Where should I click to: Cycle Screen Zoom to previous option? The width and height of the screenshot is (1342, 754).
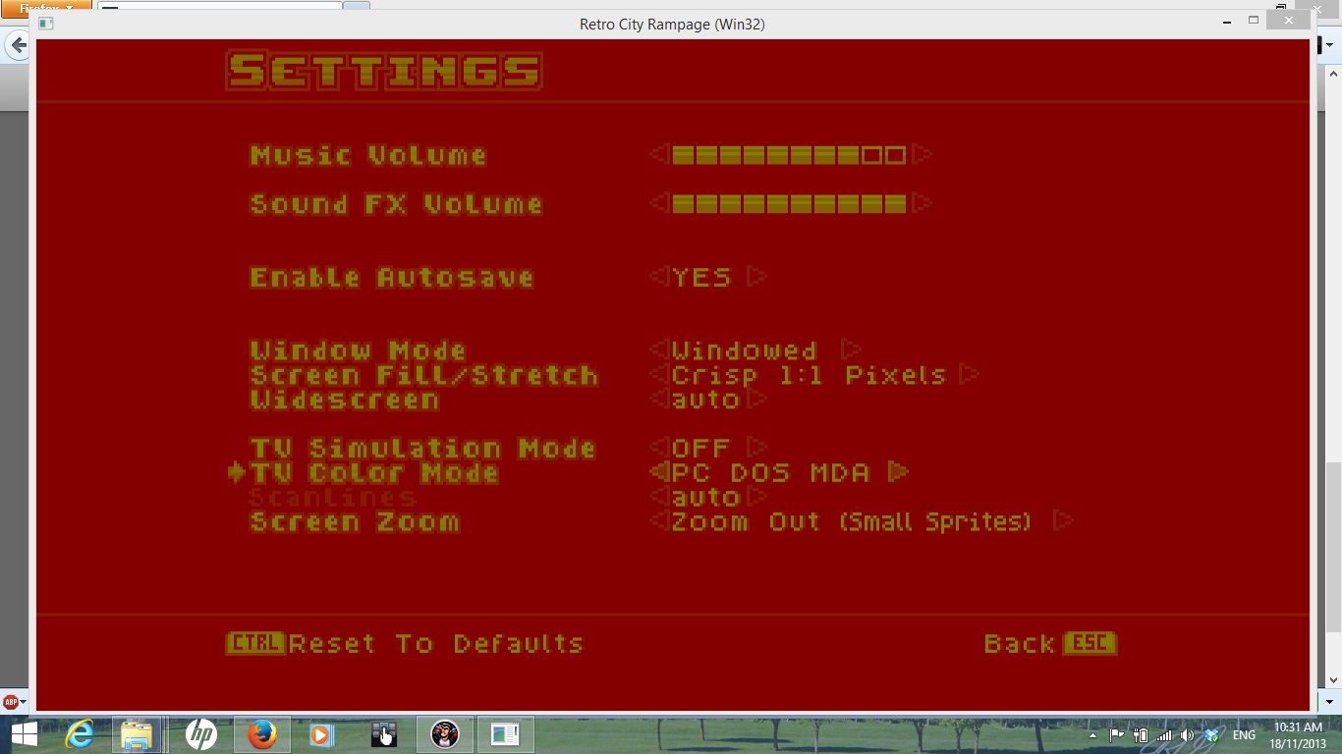(658, 521)
